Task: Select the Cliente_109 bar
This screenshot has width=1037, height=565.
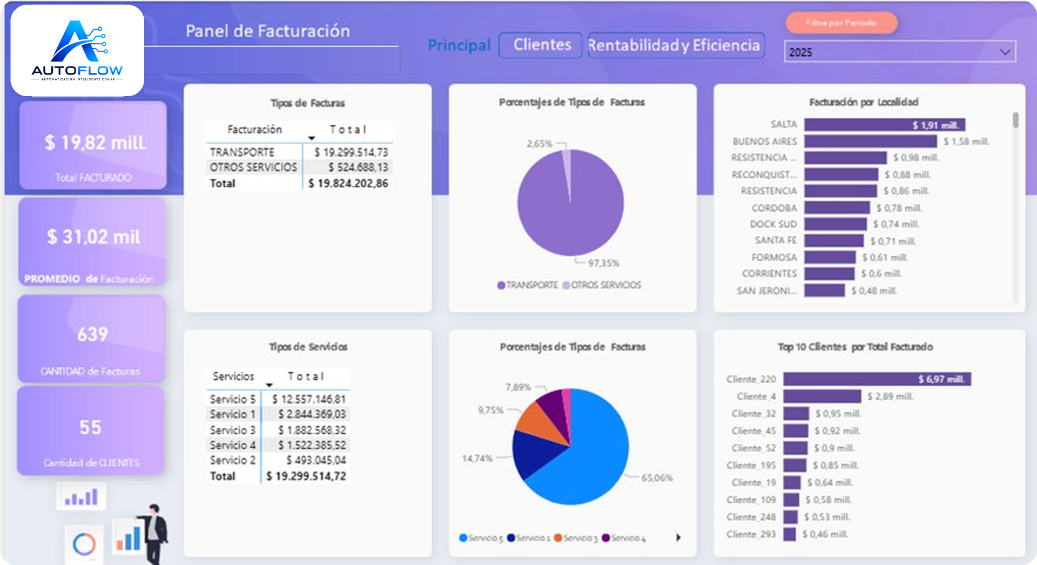Action: pos(792,500)
